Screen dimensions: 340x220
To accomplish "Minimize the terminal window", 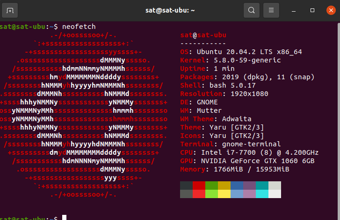I will click(294, 10).
